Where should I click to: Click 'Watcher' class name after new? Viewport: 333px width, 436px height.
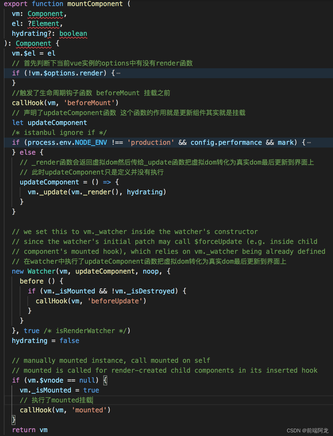tap(41, 271)
